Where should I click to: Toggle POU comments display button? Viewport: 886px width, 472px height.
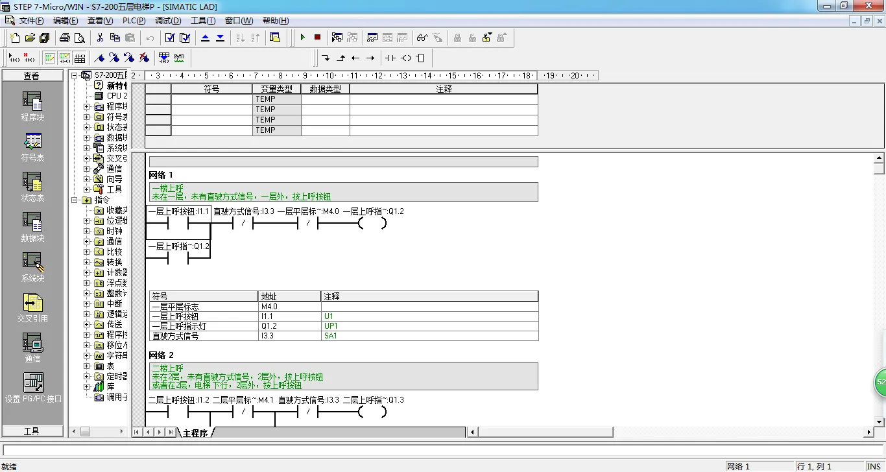[49, 58]
